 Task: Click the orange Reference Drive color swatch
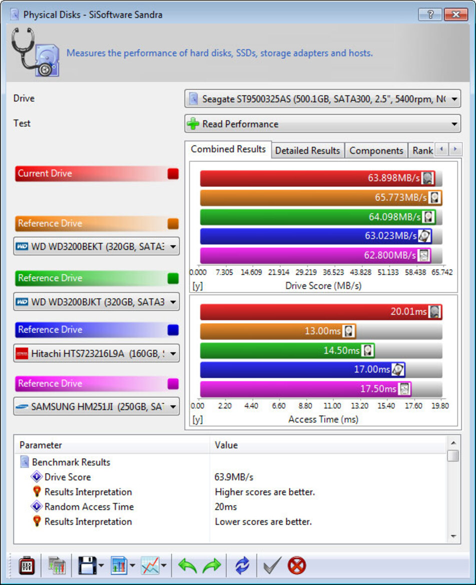click(x=173, y=223)
